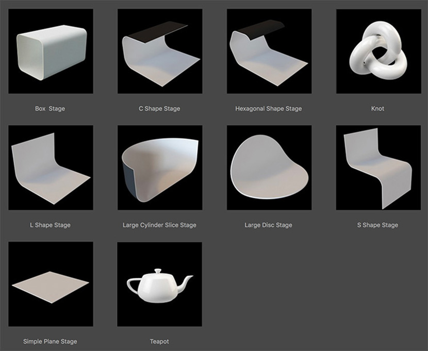Click the "S Shape Stage" label

click(377, 225)
